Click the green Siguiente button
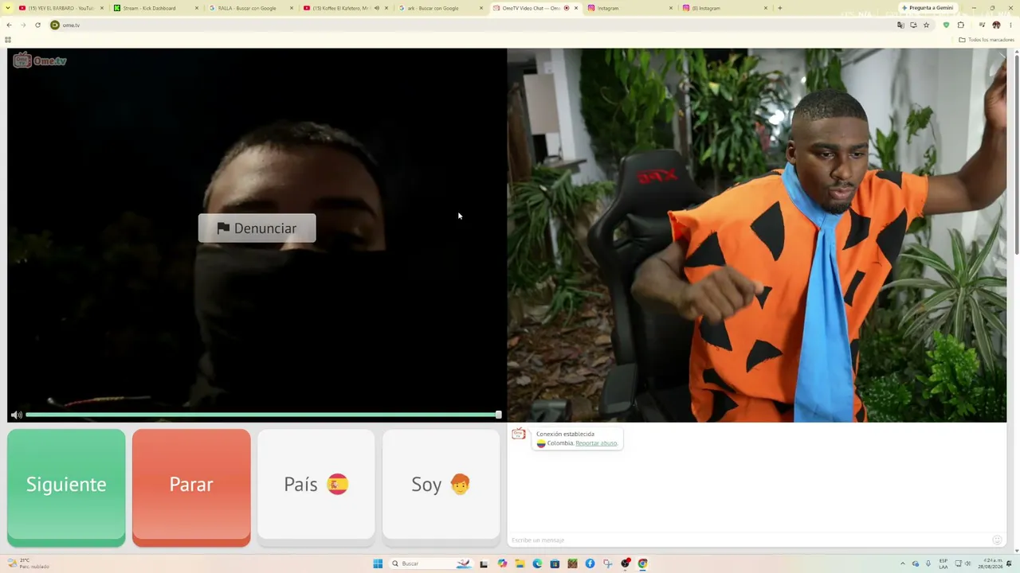The height and width of the screenshot is (573, 1020). pos(66,487)
